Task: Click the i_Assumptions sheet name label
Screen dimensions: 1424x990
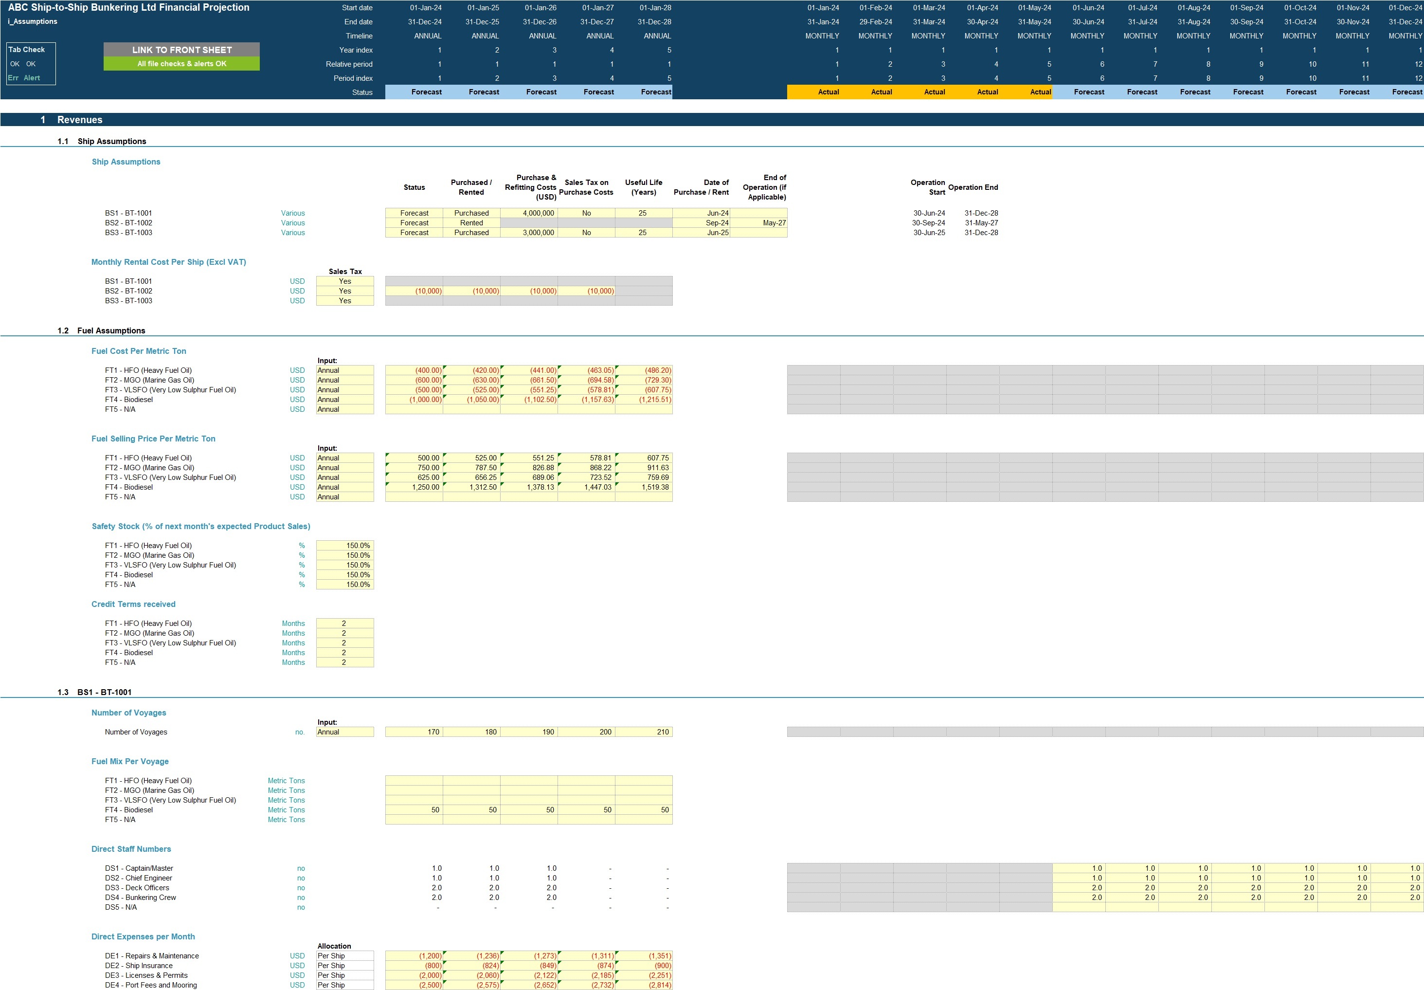Action: pyautogui.click(x=32, y=22)
